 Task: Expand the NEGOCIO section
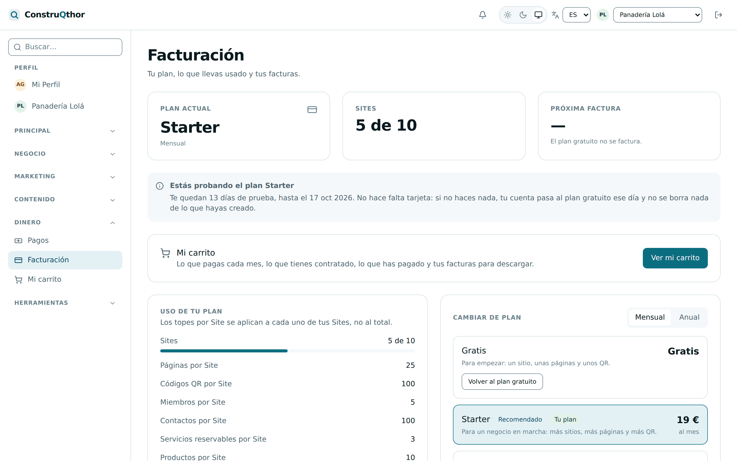(x=65, y=154)
